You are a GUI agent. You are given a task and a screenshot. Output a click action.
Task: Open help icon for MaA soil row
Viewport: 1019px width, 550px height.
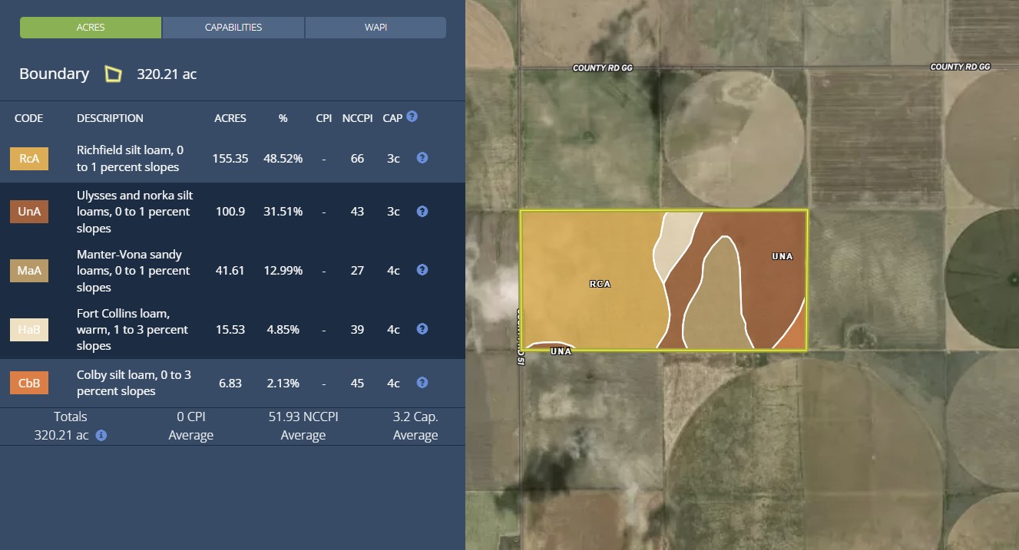(422, 270)
